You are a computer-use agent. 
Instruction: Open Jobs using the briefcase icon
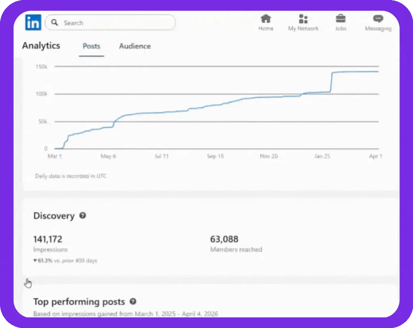point(341,19)
